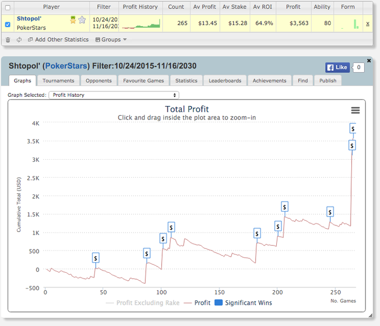
Task: Click the Facebook Like button
Action: click(337, 67)
